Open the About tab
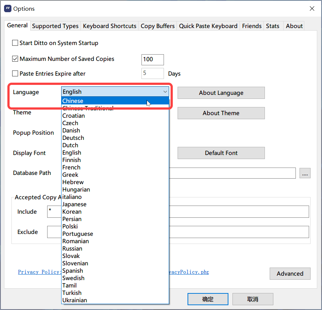Screen dimensions: 322x310 coord(294,26)
